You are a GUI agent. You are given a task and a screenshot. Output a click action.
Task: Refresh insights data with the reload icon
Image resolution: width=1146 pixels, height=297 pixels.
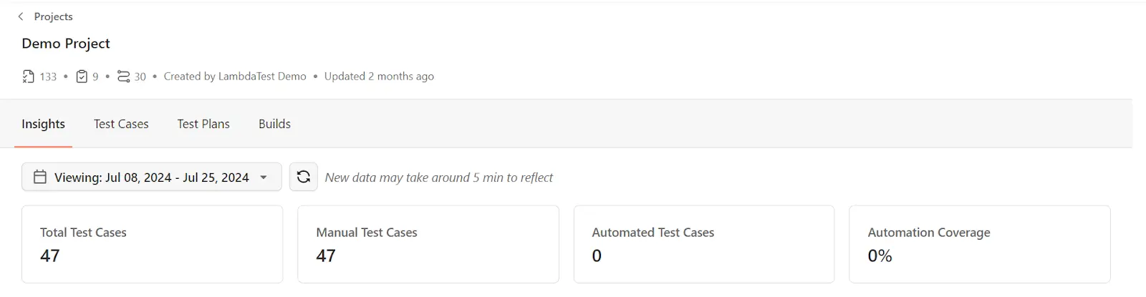303,177
